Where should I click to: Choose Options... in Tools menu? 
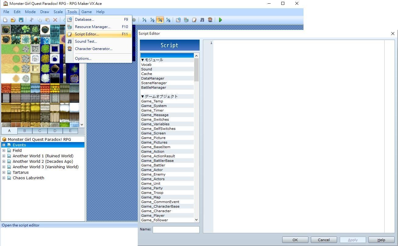click(99, 59)
